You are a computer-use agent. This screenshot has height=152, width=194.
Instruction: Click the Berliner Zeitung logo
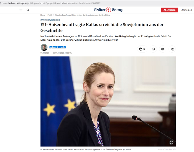coord(108,10)
